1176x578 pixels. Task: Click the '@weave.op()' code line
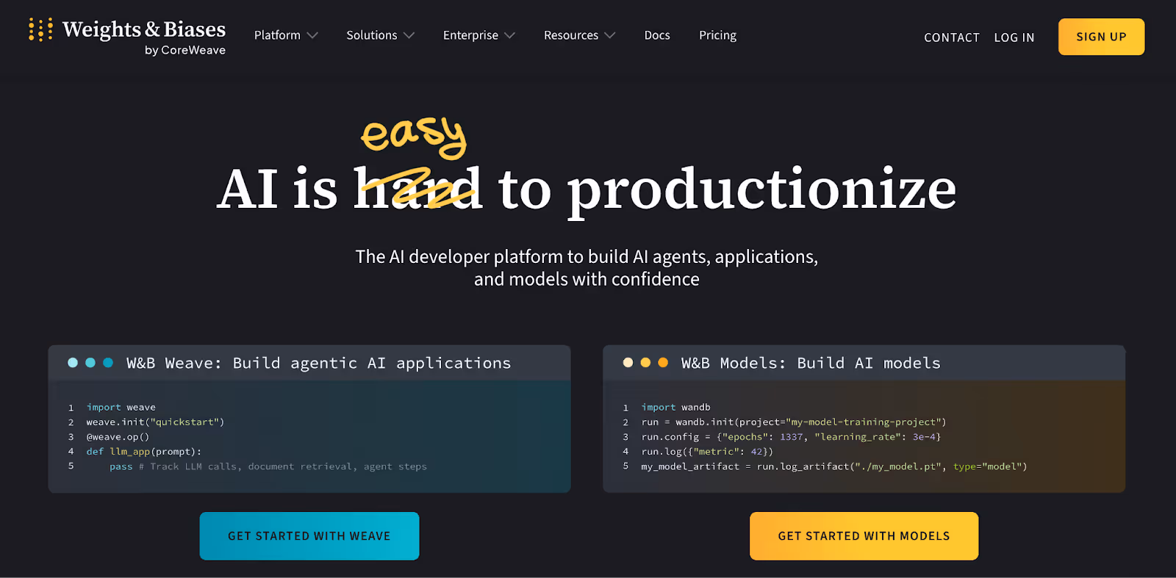pos(118,436)
